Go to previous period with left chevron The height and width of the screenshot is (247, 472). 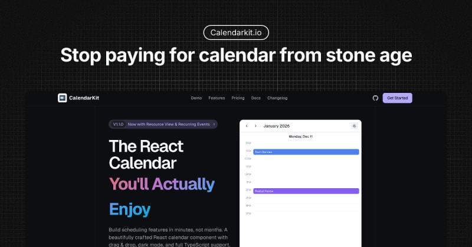click(247, 126)
